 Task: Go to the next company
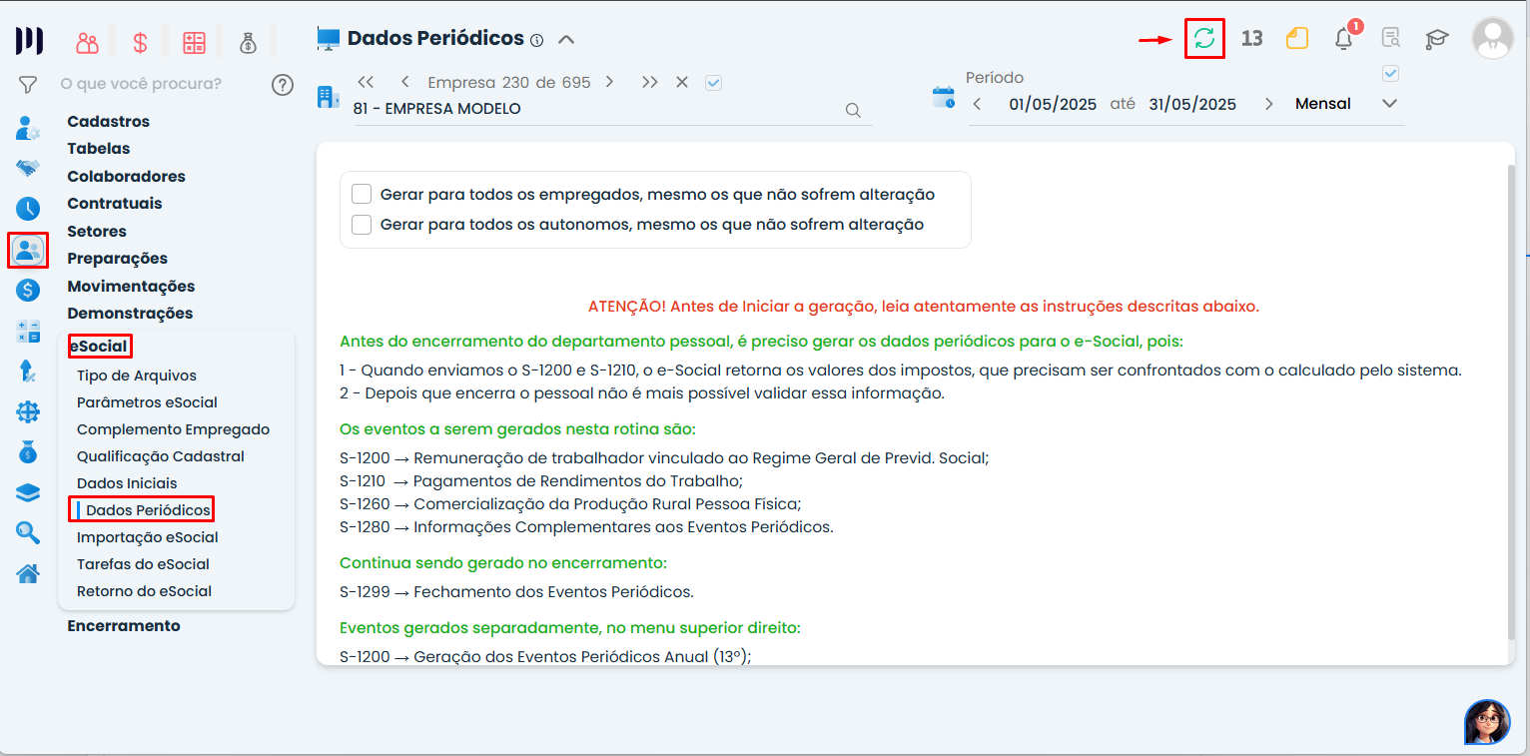(609, 82)
